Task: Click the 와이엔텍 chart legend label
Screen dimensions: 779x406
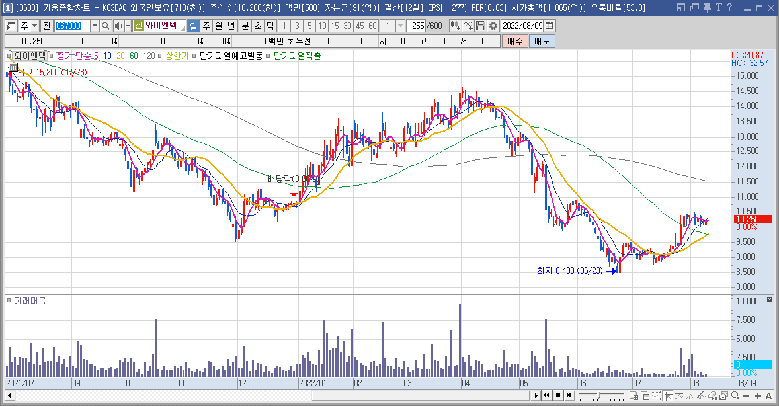Action: point(30,56)
